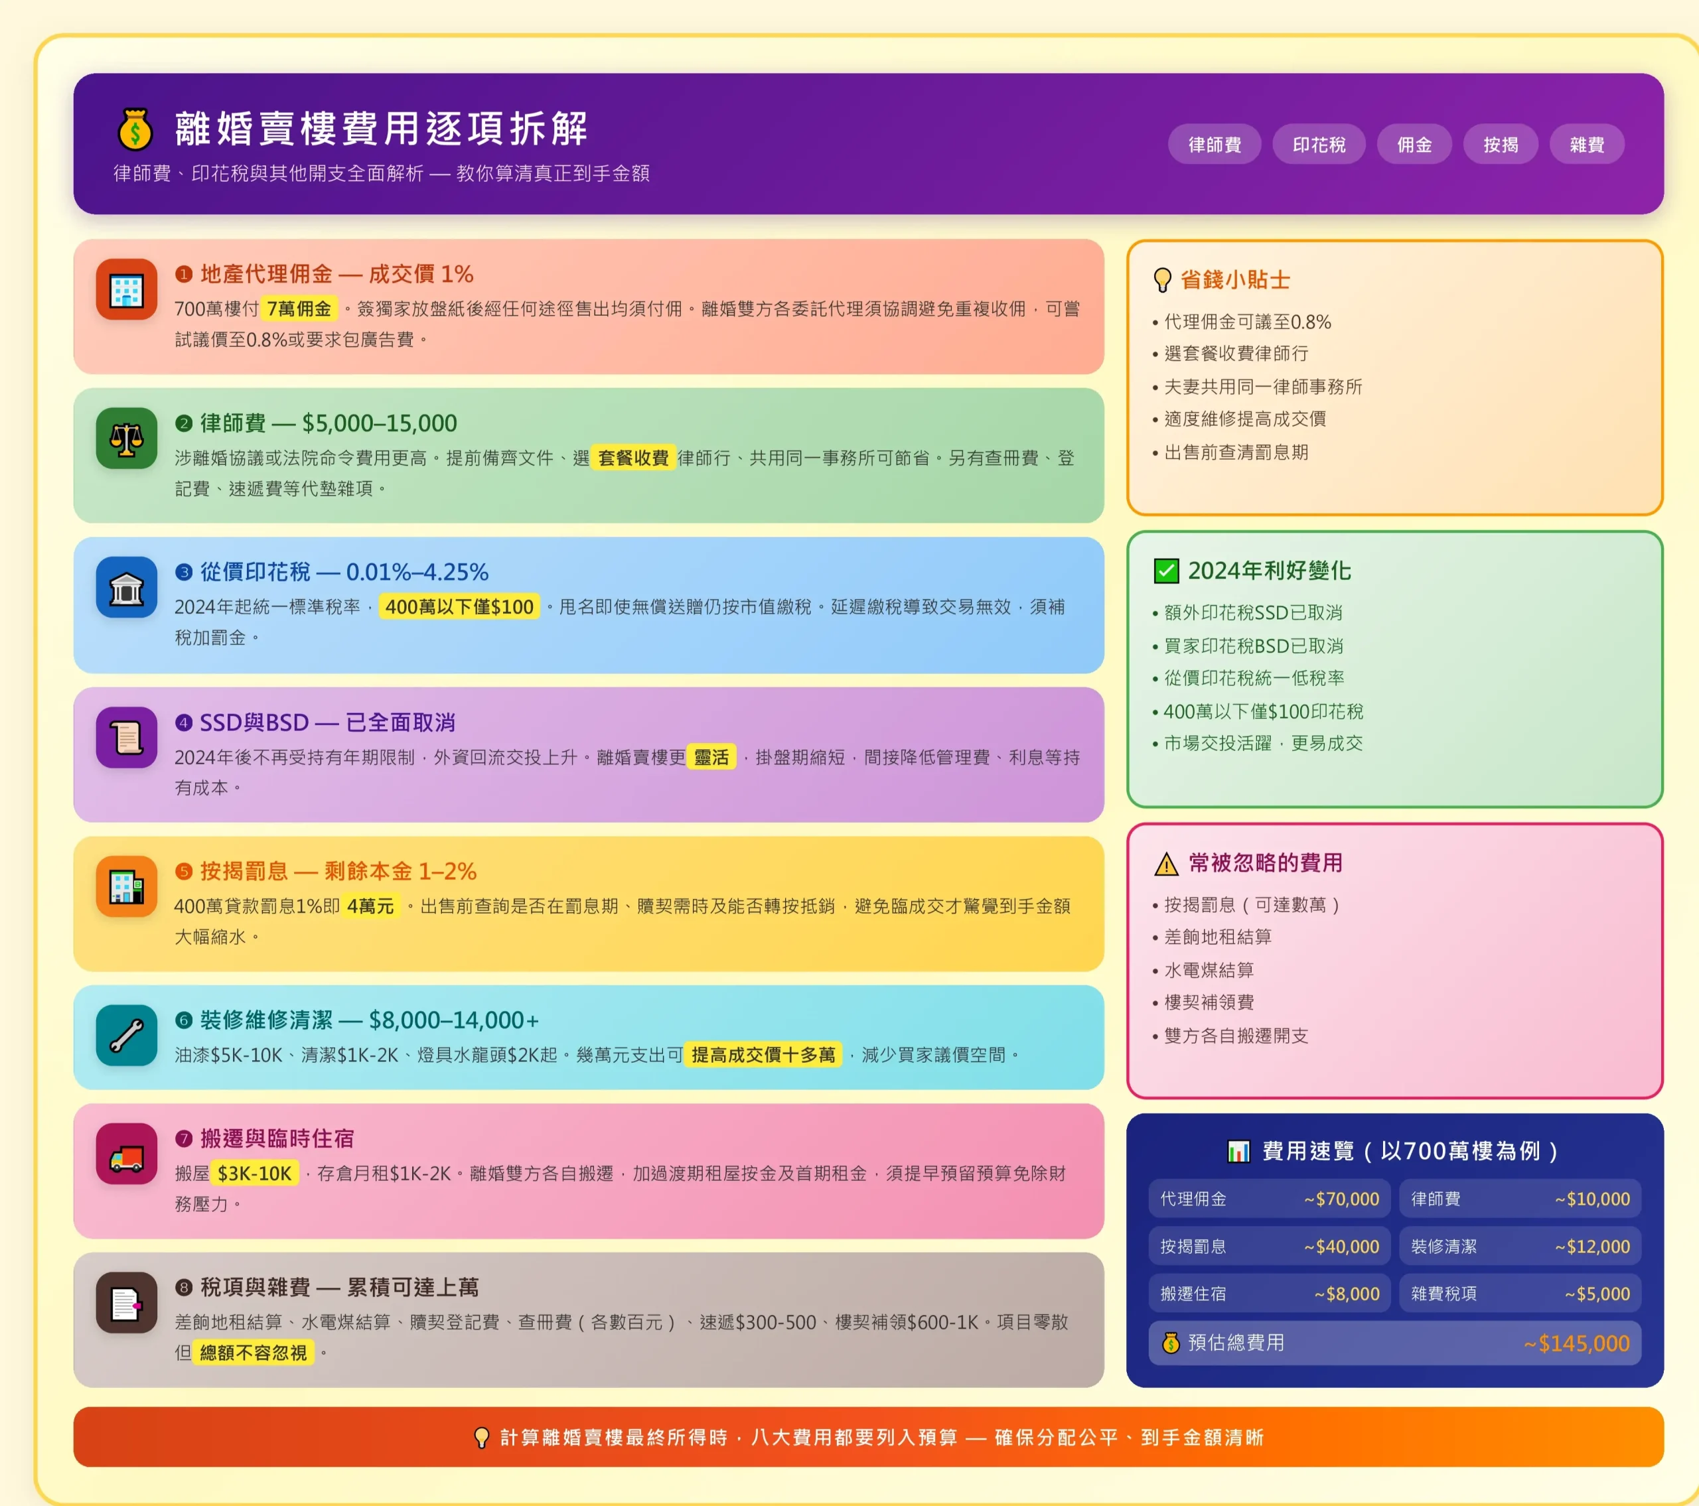This screenshot has height=1506, width=1699.
Task: Click the bank icon for 從價印花稅
Action: click(x=126, y=588)
